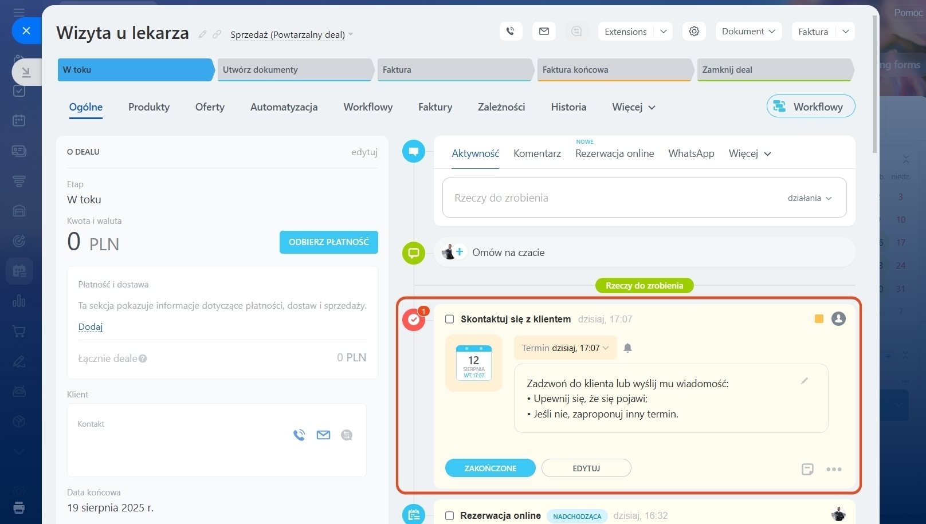Click the bell reminder icon next to Termin
Image resolution: width=926 pixels, height=524 pixels.
coord(627,348)
